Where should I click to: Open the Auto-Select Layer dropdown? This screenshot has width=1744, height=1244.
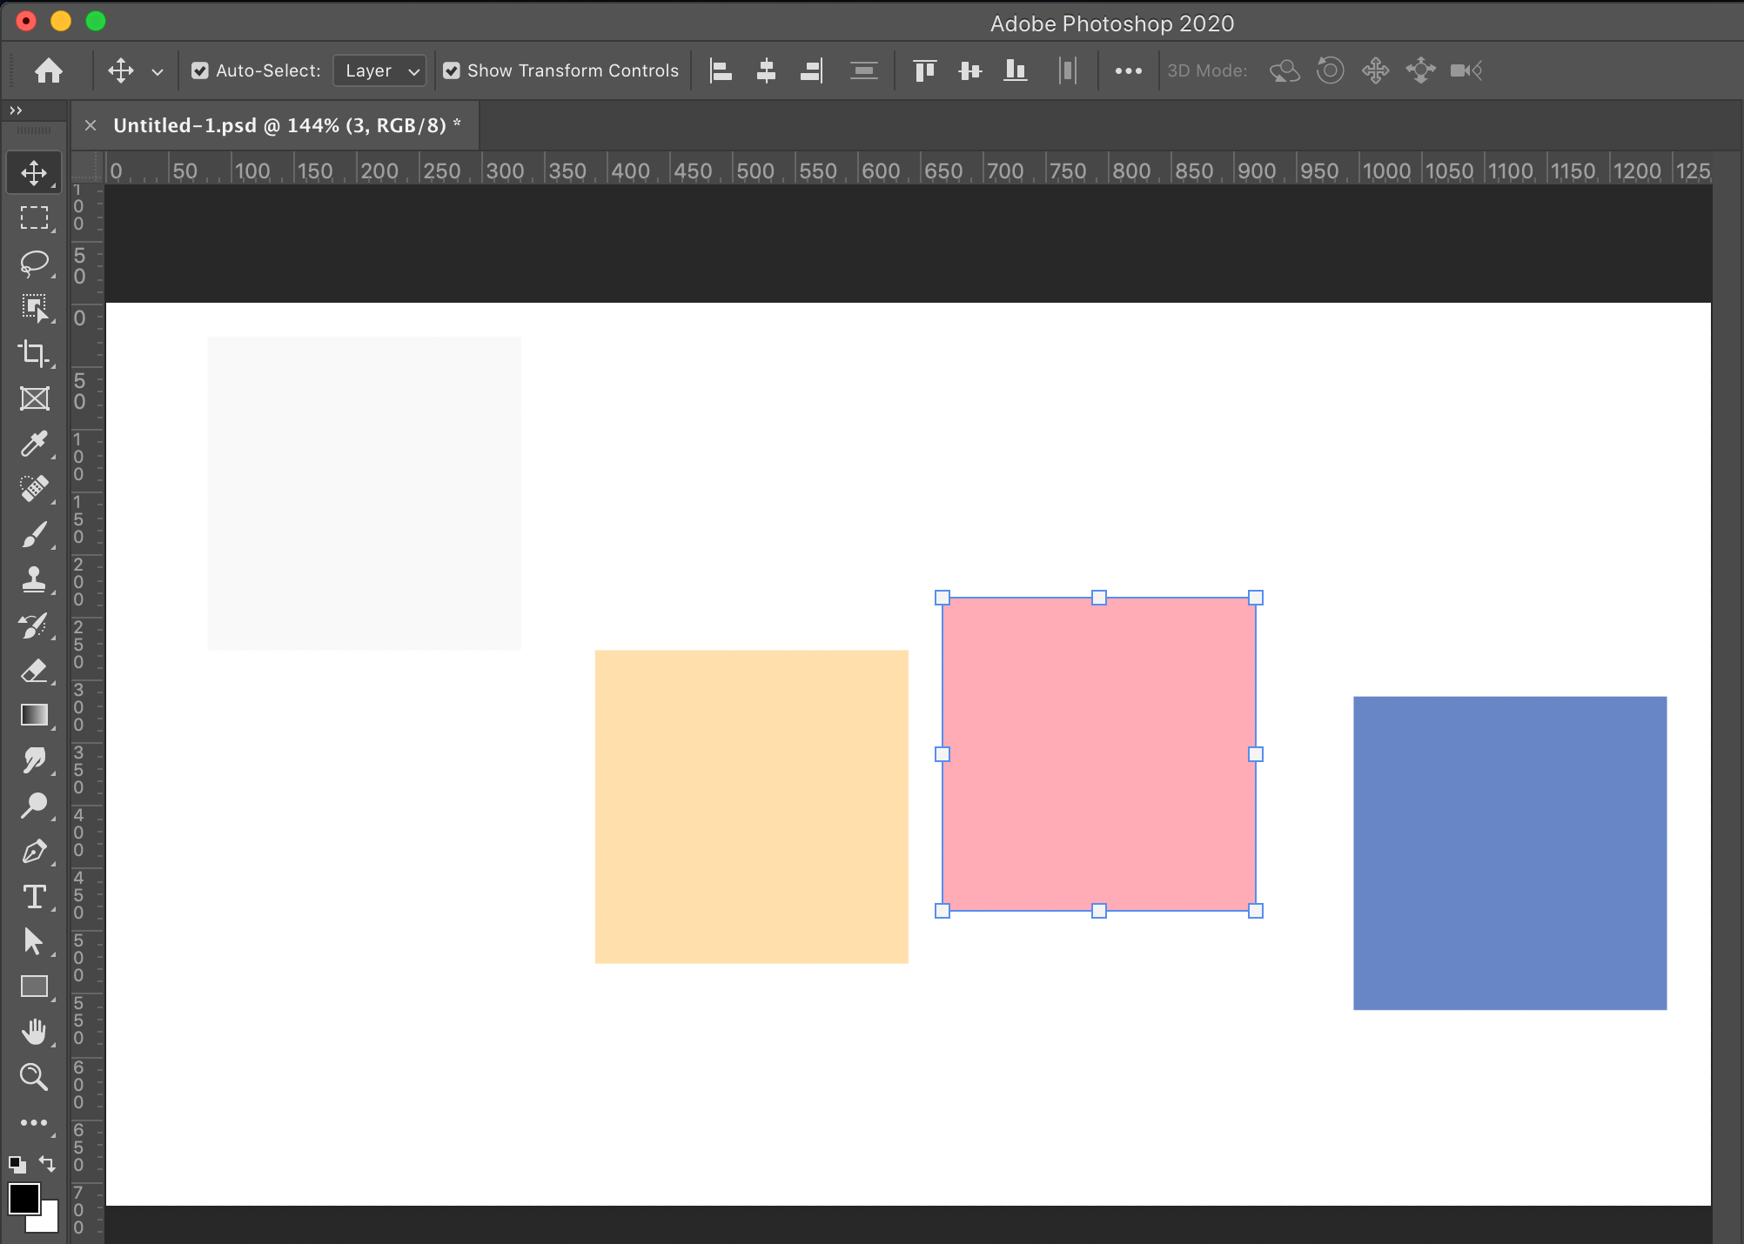[380, 70]
